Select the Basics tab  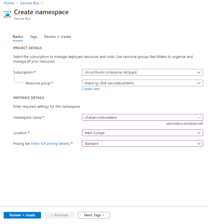[x=18, y=37]
